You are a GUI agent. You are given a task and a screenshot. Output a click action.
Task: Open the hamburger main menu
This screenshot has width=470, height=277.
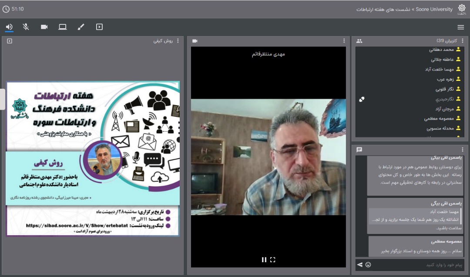click(x=461, y=27)
